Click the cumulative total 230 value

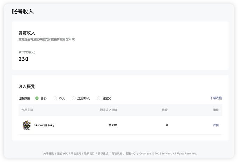23,59
